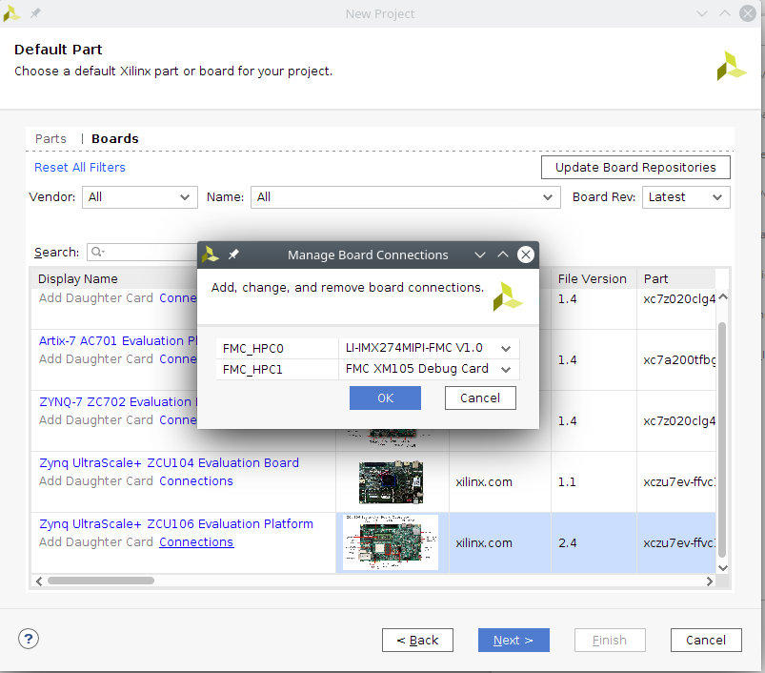Open Connections link under Artix-7 AC701
The image size is (765, 673).
pos(178,359)
